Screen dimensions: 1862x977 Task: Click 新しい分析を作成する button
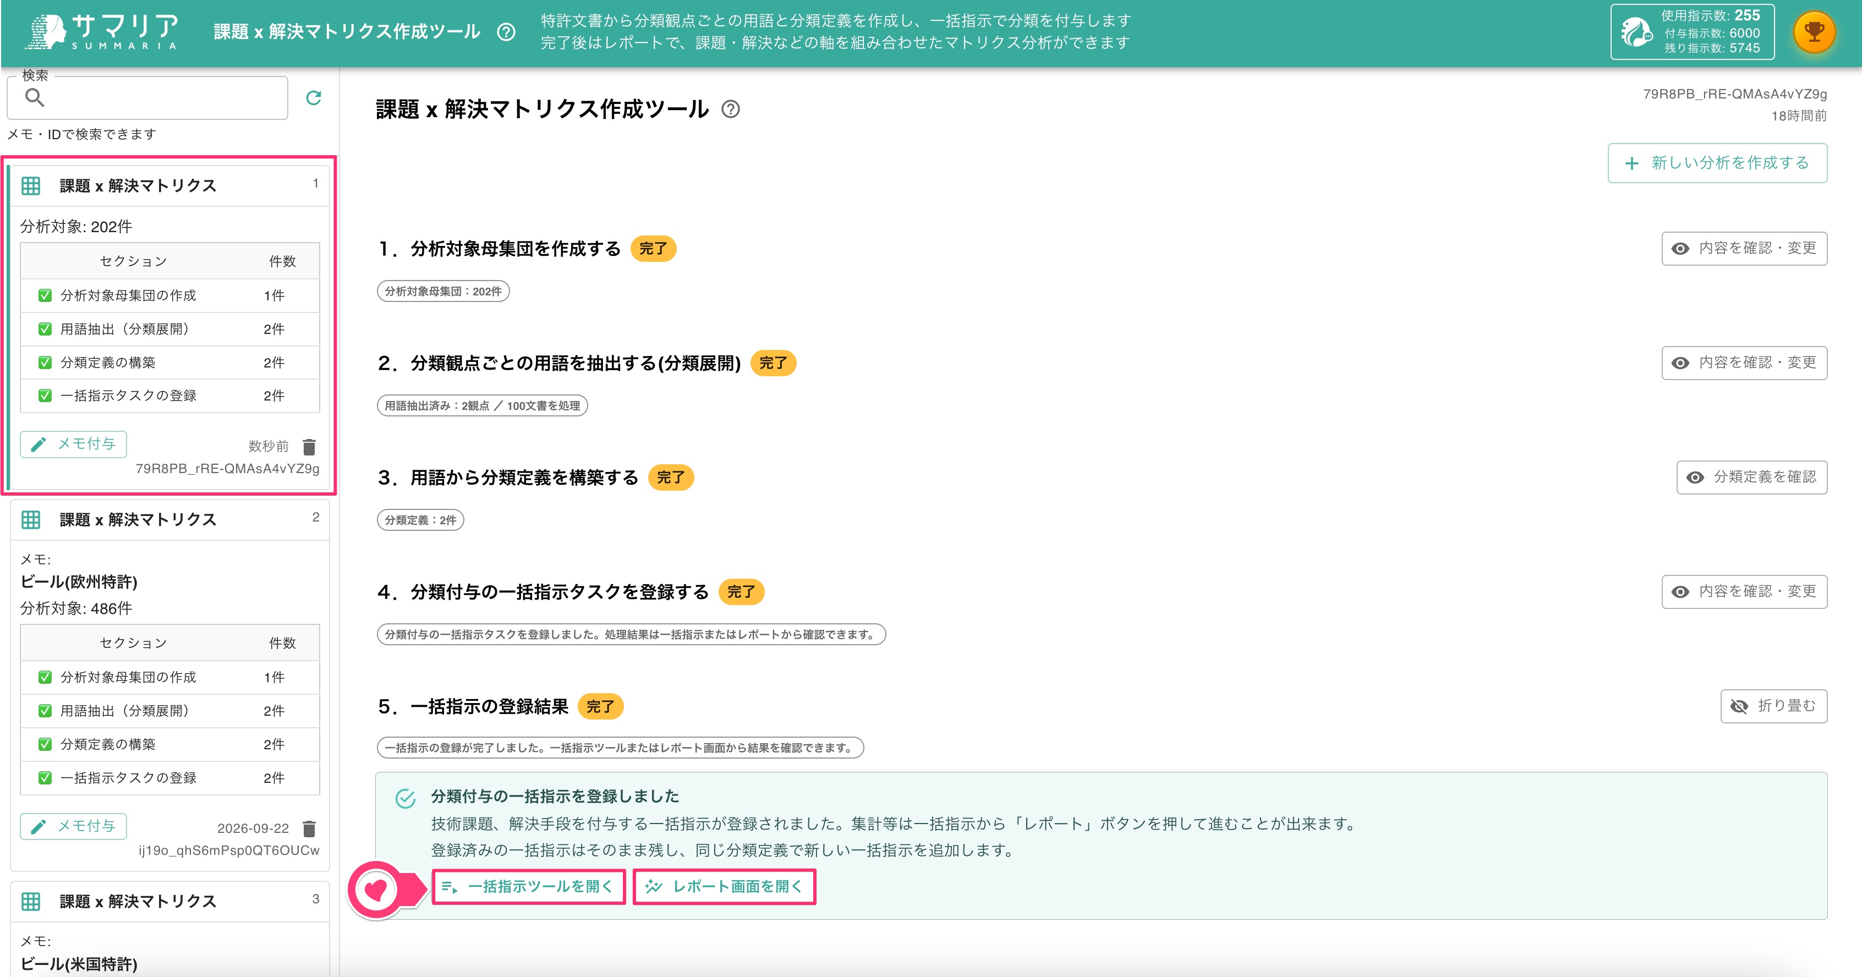click(x=1717, y=163)
